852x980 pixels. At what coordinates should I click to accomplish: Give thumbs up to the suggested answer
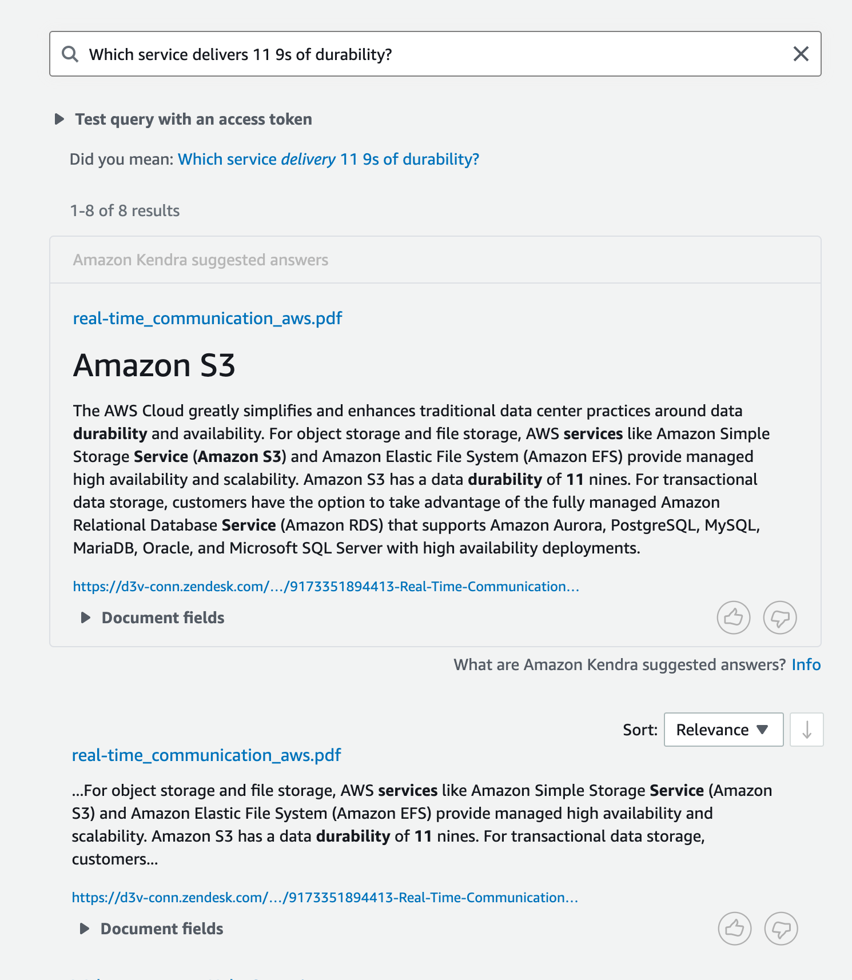point(734,618)
